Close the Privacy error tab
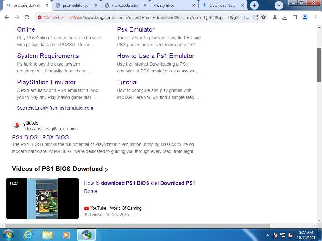 point(194,5)
